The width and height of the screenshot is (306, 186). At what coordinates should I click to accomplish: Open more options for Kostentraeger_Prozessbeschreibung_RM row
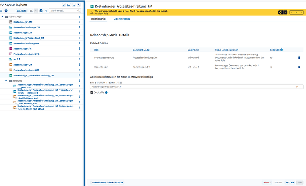pyautogui.click(x=79, y=75)
